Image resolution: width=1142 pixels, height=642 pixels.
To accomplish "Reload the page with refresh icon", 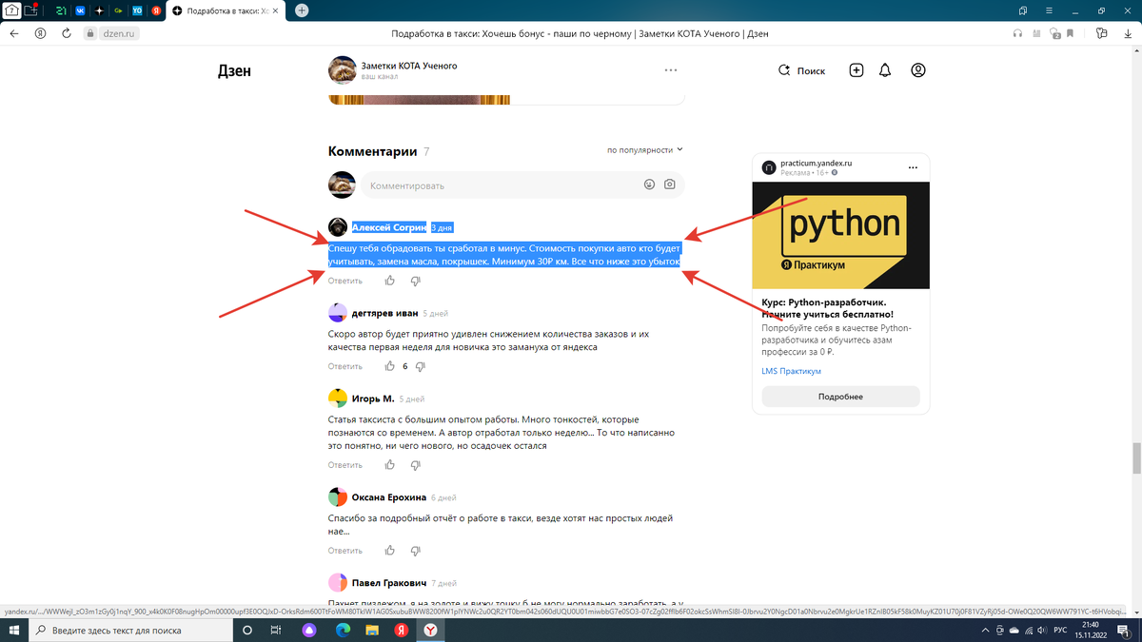I will coord(67,32).
